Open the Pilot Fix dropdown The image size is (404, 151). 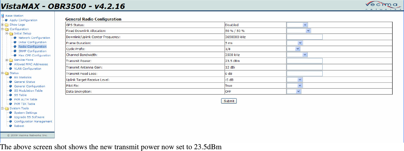[294, 85]
